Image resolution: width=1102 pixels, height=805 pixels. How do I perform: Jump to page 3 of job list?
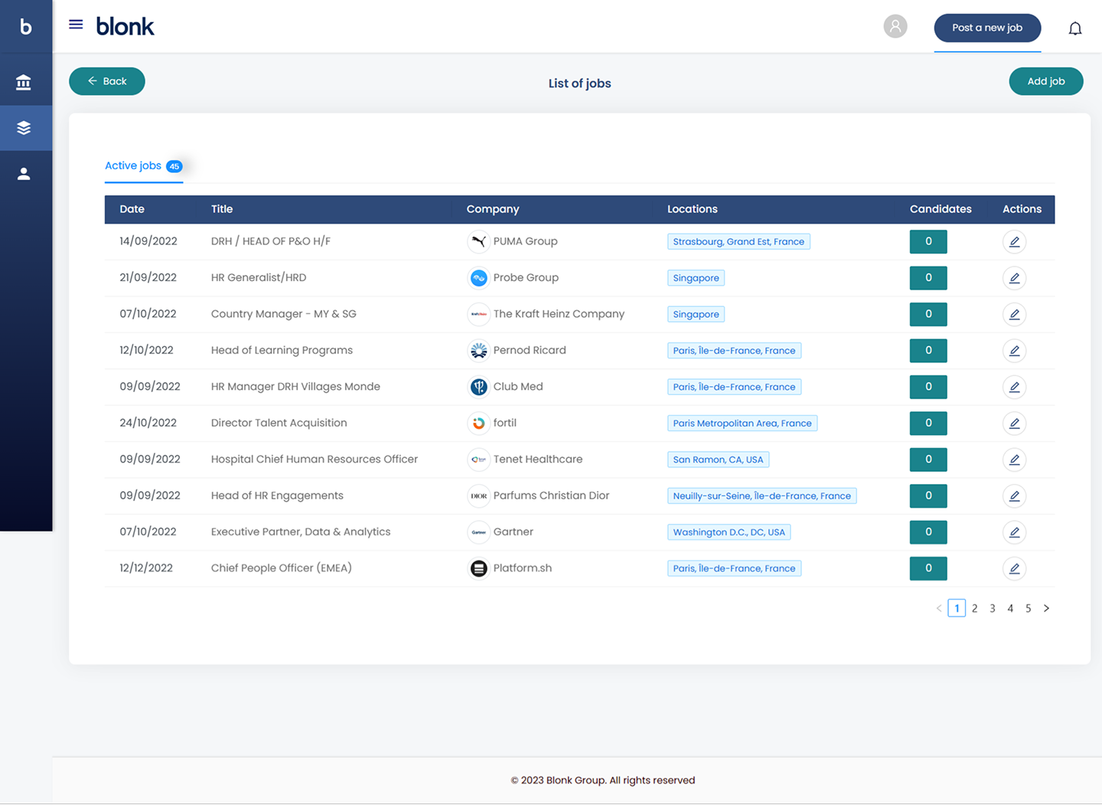(993, 608)
